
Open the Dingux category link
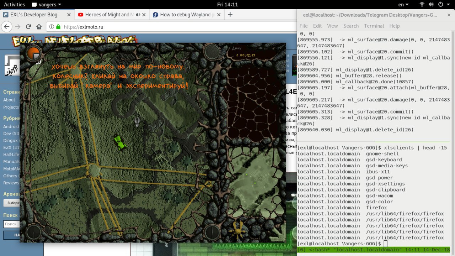(x=11, y=141)
